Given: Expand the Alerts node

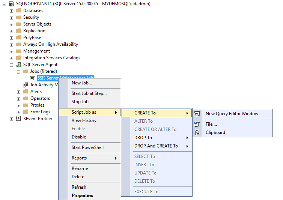Looking at the screenshot, I should (x=18, y=92).
